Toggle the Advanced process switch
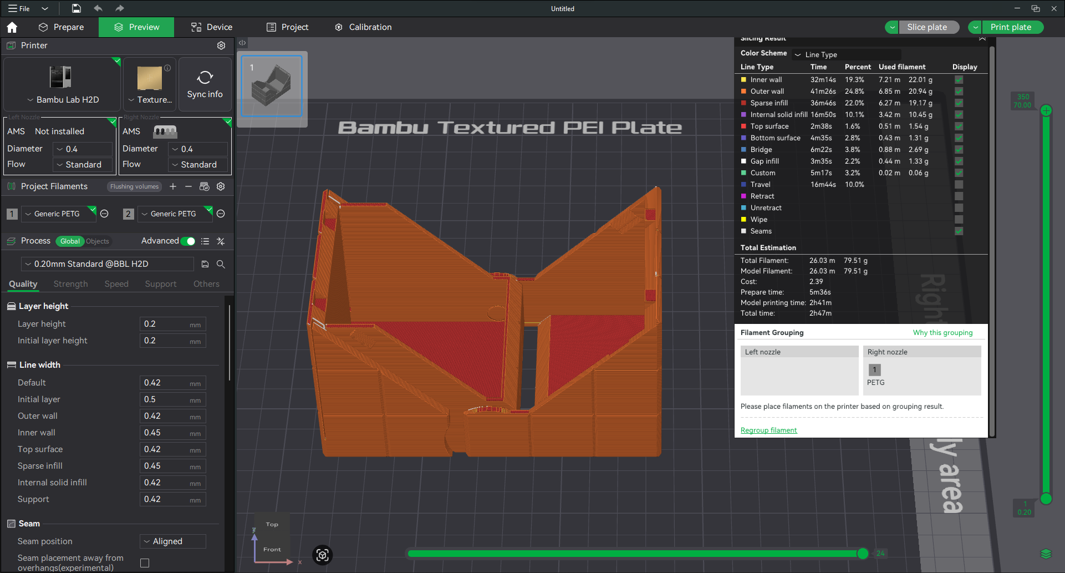 click(188, 241)
